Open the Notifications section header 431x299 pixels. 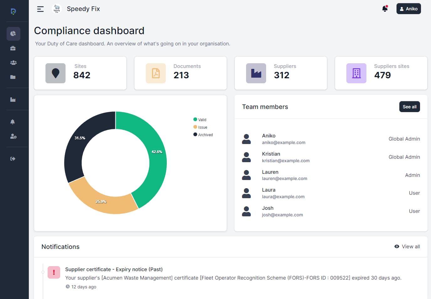point(60,247)
